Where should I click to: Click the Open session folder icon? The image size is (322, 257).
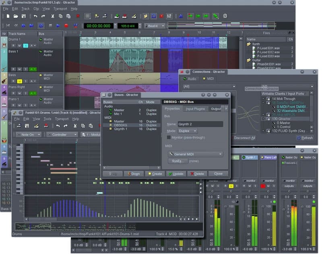click(16, 16)
